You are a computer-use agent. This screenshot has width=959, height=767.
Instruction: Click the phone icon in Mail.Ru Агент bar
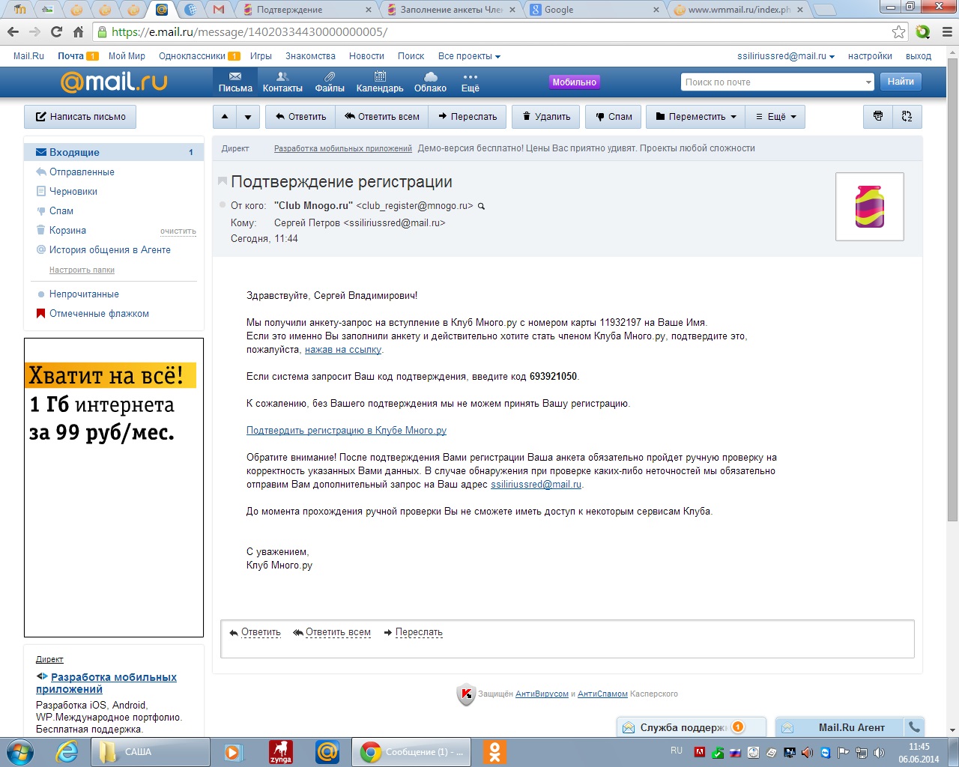pos(914,727)
